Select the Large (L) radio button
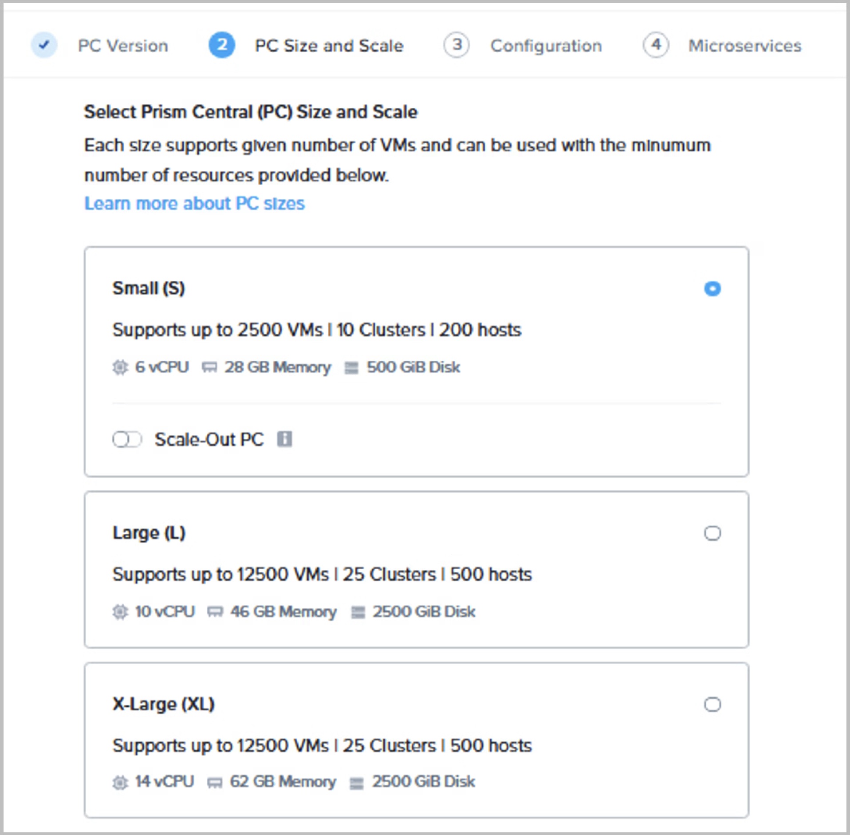Screen dimensions: 850x835 pos(712,533)
